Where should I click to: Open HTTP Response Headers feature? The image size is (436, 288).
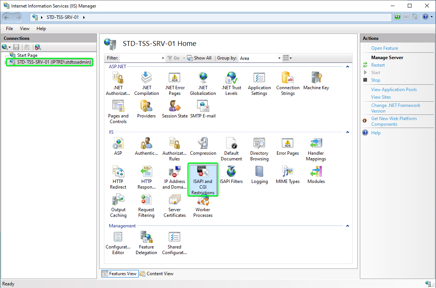147,177
